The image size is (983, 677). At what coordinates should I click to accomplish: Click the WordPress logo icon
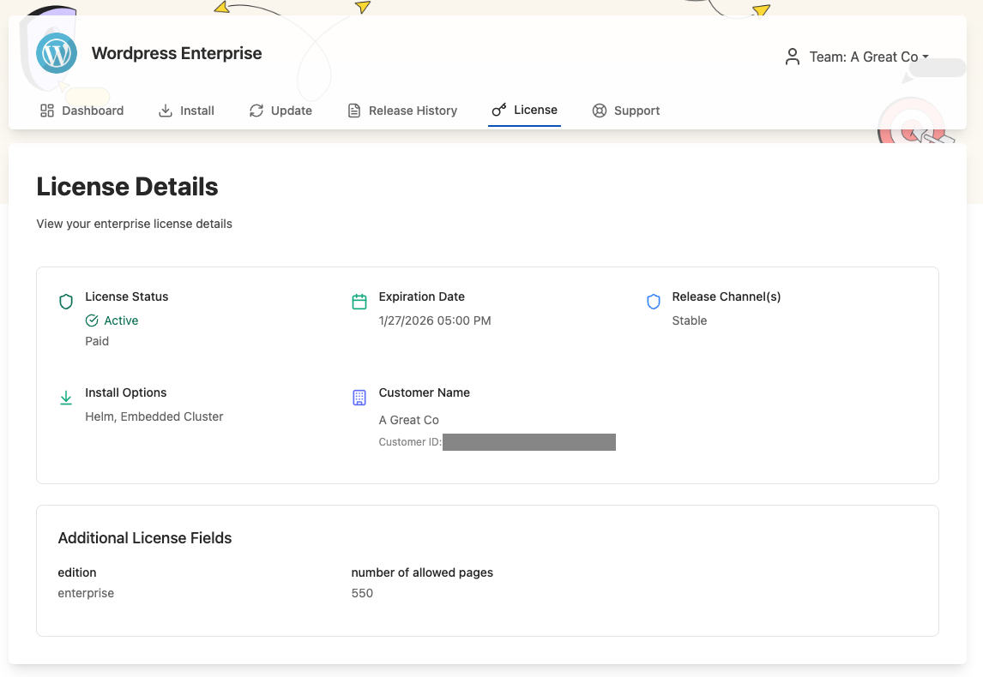55,53
